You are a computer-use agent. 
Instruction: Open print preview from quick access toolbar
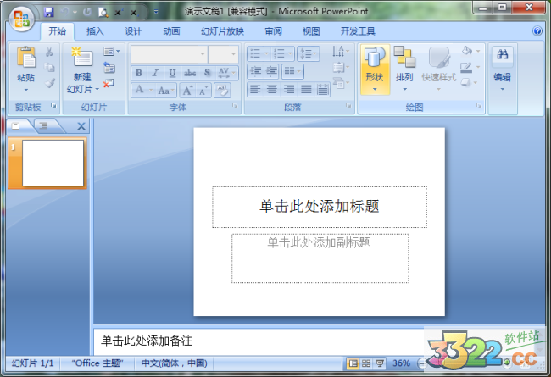pos(103,13)
